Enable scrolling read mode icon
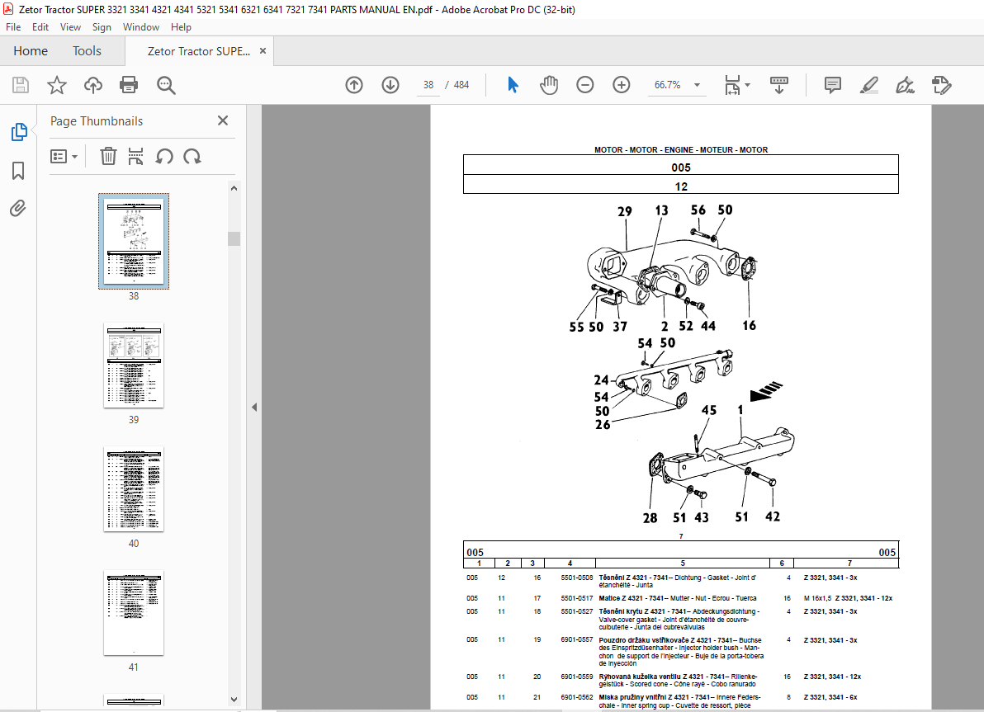Image resolution: width=984 pixels, height=712 pixels. point(778,85)
